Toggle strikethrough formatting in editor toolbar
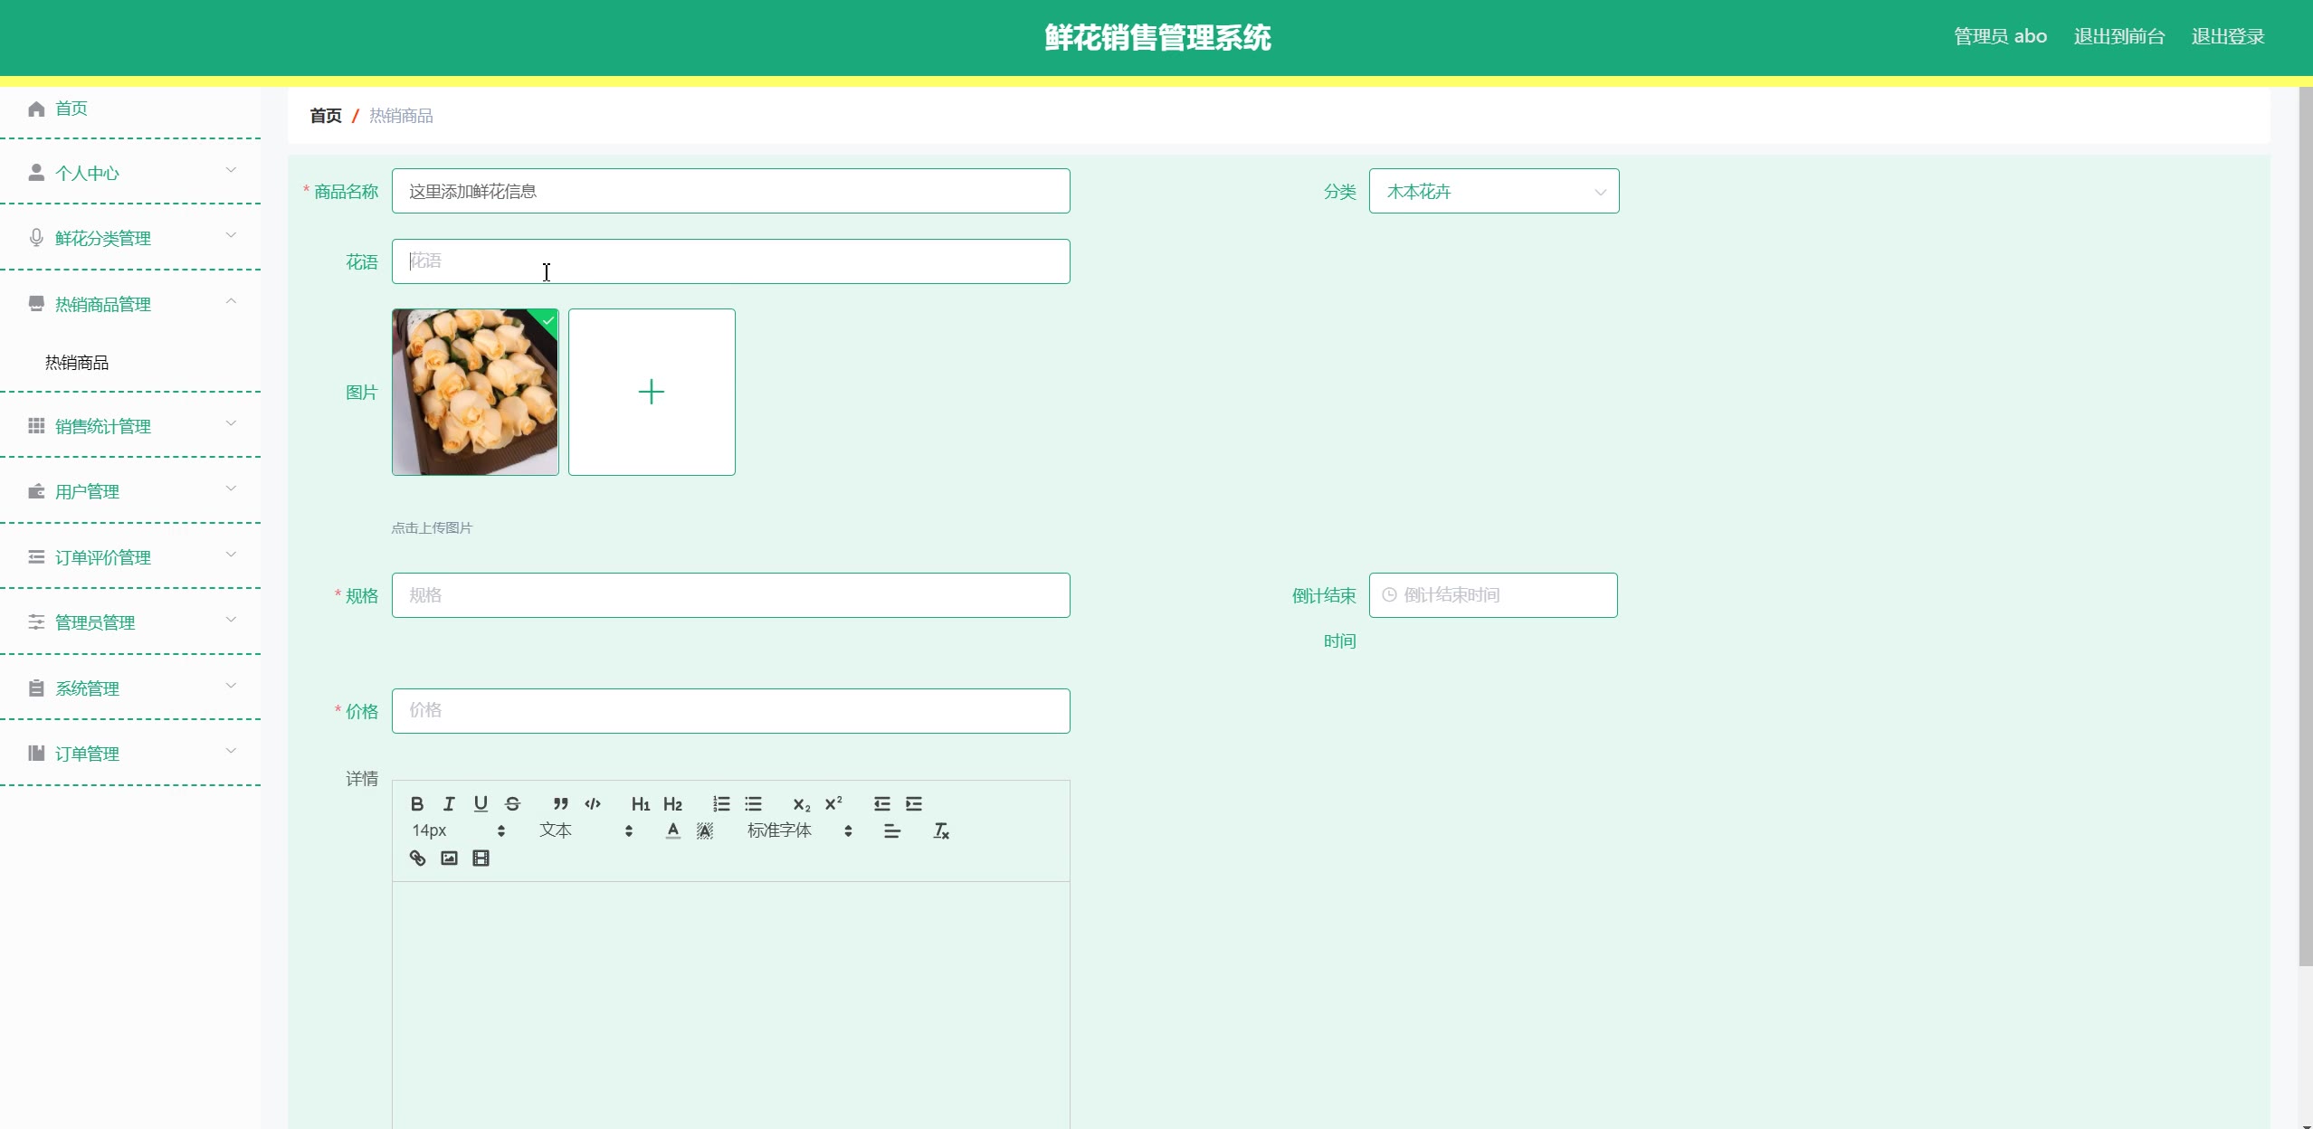 pyautogui.click(x=513, y=803)
